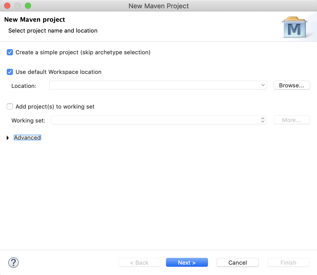Click the 'New Maven project' heading
This screenshot has width=317, height=275.
(x=35, y=20)
